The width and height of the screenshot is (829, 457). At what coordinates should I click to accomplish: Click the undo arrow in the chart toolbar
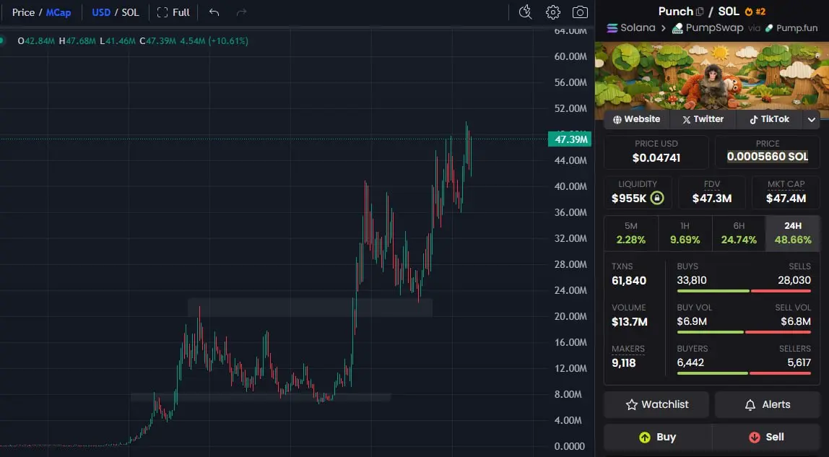pyautogui.click(x=214, y=12)
